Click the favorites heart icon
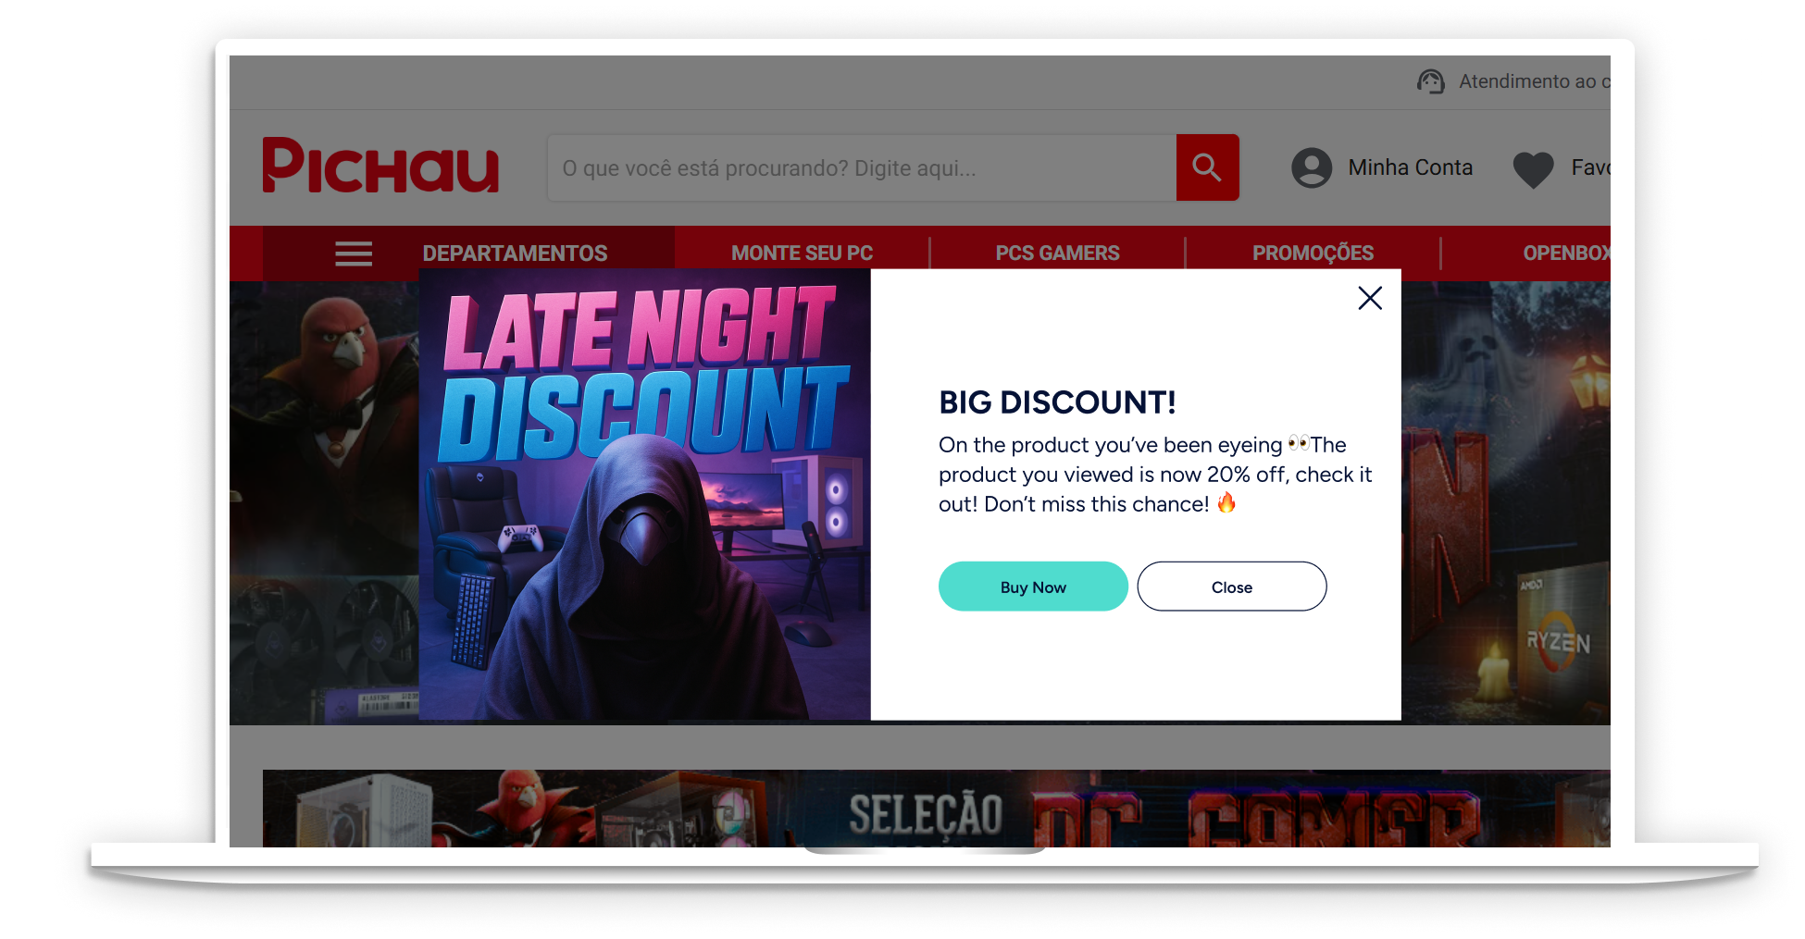This screenshot has width=1805, height=939. (1533, 168)
